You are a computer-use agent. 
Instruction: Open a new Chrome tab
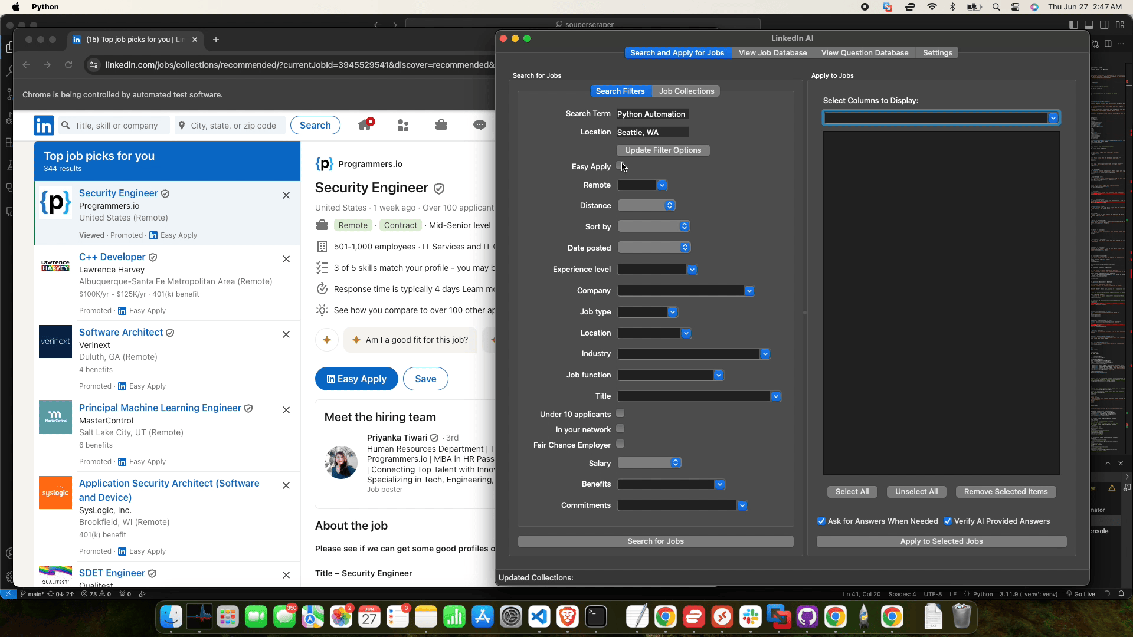(x=216, y=40)
